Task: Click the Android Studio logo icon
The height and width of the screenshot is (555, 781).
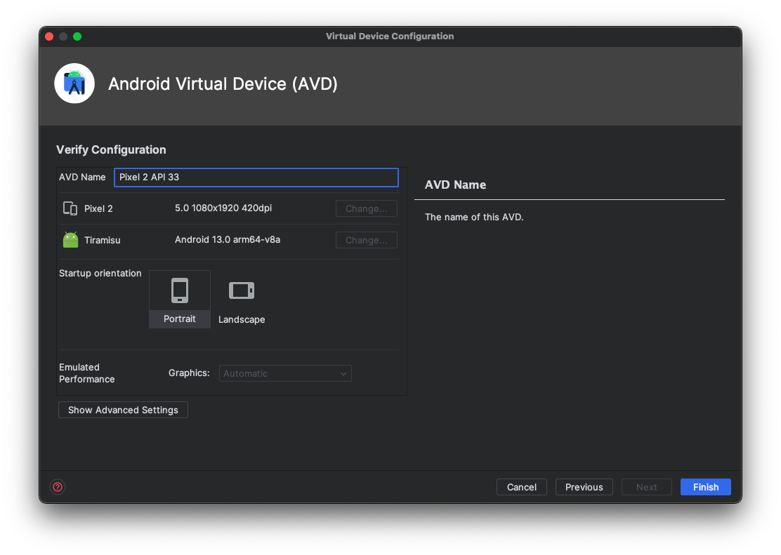Action: [x=74, y=83]
